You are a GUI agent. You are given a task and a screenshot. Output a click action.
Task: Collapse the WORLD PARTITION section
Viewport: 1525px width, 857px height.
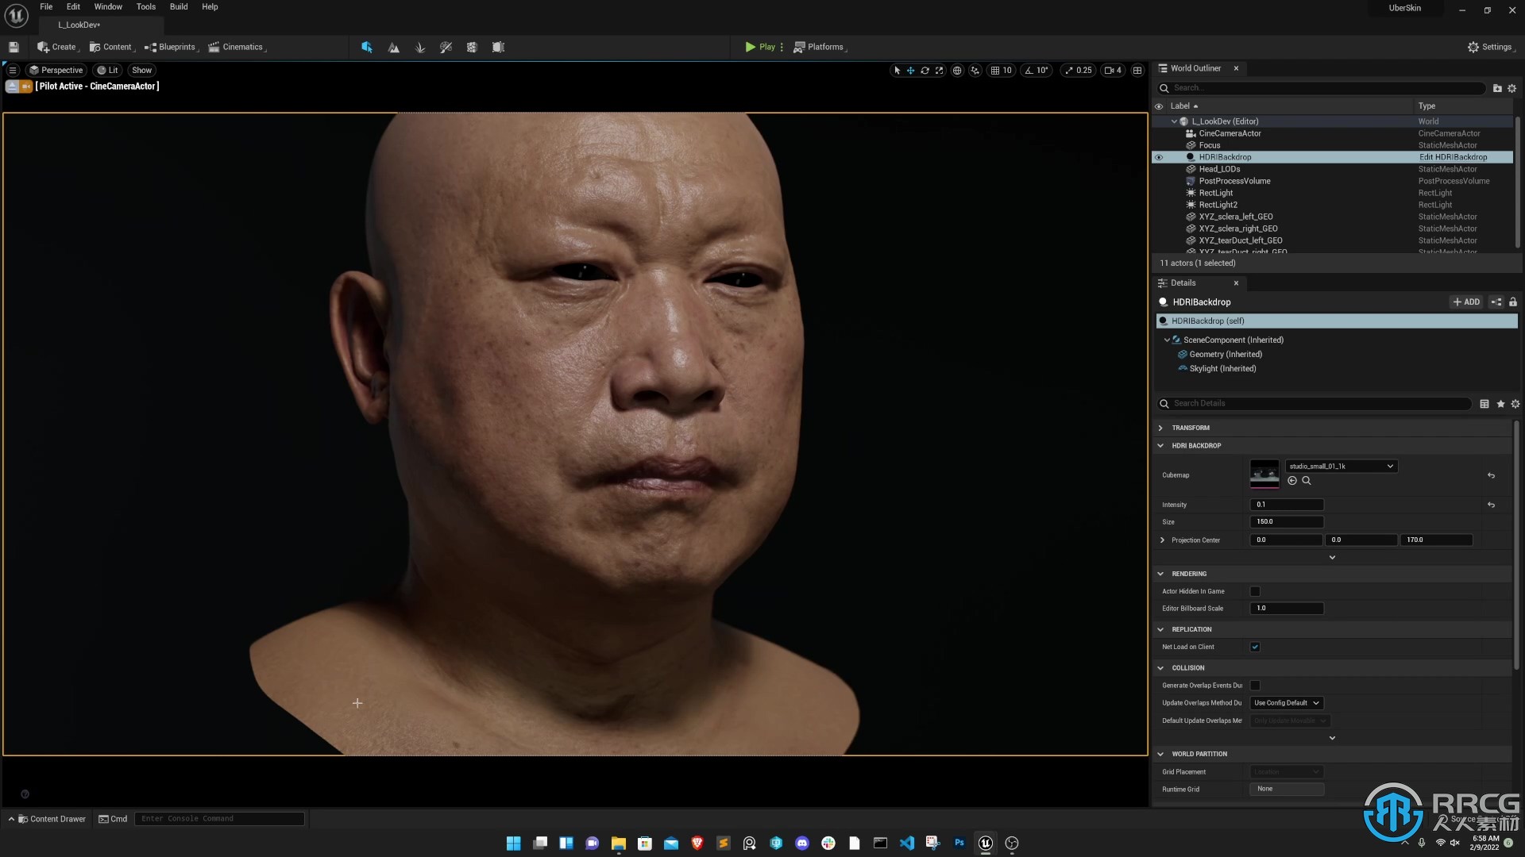coord(1160,754)
